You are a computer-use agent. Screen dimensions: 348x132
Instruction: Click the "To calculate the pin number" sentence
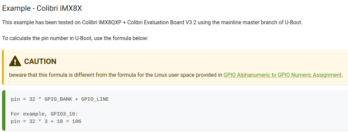coord(75,38)
